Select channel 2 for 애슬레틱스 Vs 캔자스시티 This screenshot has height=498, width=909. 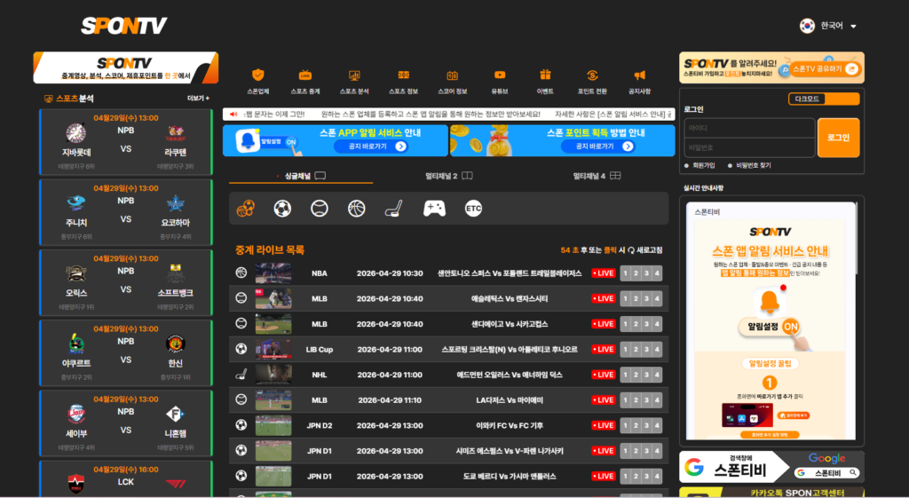[636, 298]
